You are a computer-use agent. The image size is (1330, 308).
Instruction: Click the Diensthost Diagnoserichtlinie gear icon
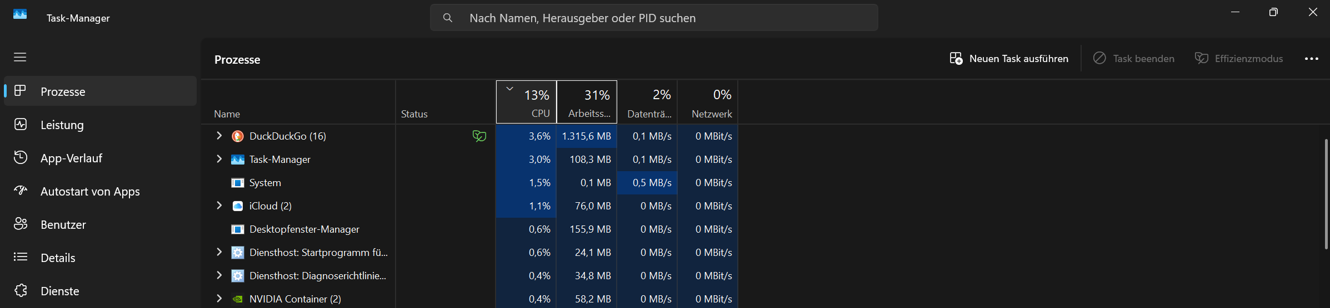[237, 276]
